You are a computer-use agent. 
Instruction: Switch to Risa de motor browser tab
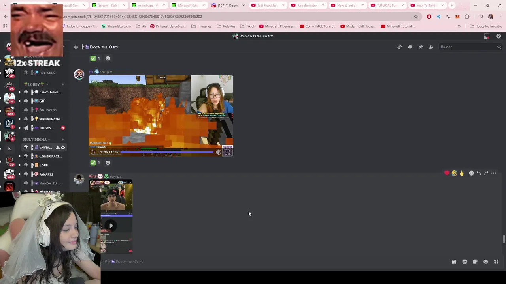coord(307,6)
